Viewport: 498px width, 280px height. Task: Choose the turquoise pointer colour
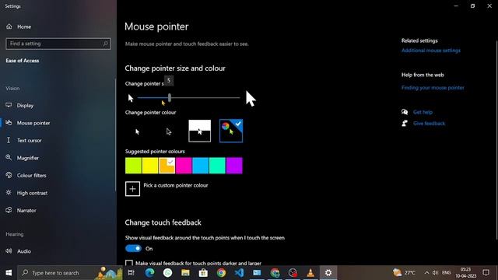click(x=218, y=166)
